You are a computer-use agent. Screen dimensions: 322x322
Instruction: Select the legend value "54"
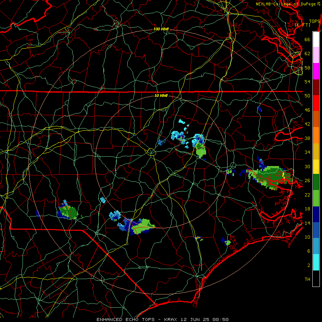(x=307, y=82)
